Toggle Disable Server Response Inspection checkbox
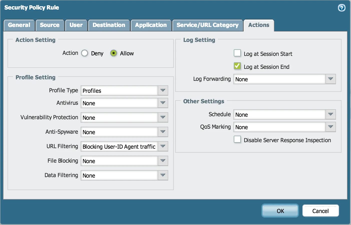 237,139
